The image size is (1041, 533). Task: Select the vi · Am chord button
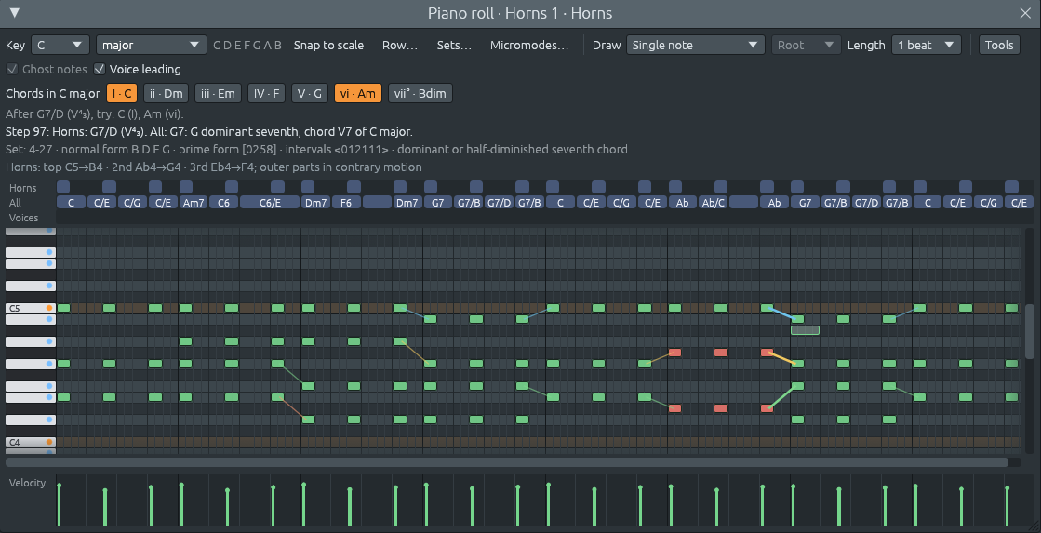[357, 94]
